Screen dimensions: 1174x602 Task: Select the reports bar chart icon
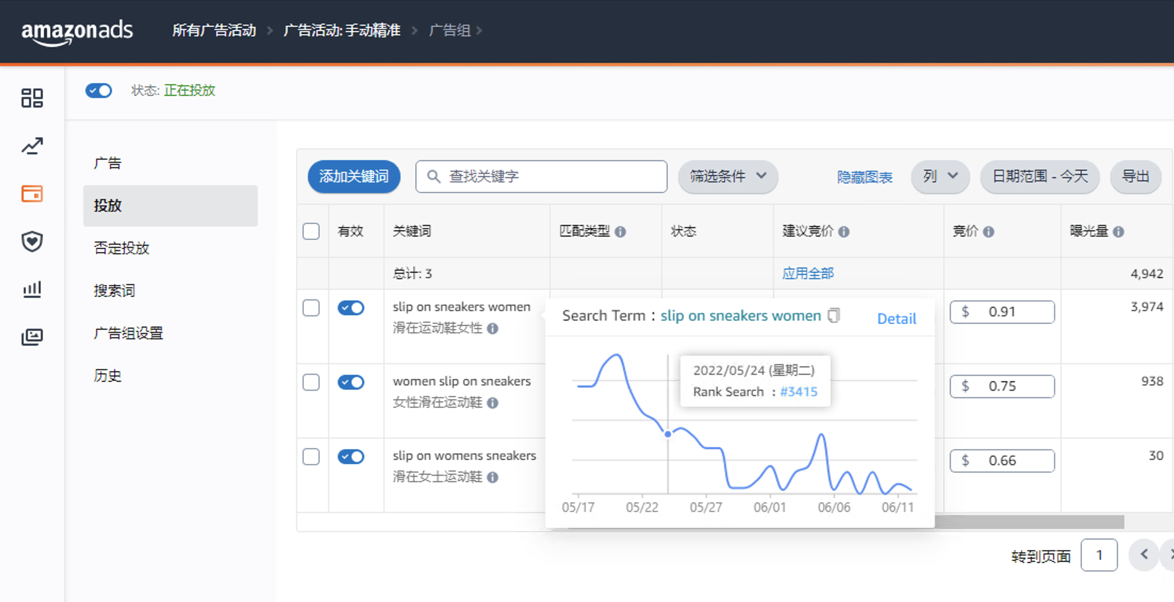point(32,289)
